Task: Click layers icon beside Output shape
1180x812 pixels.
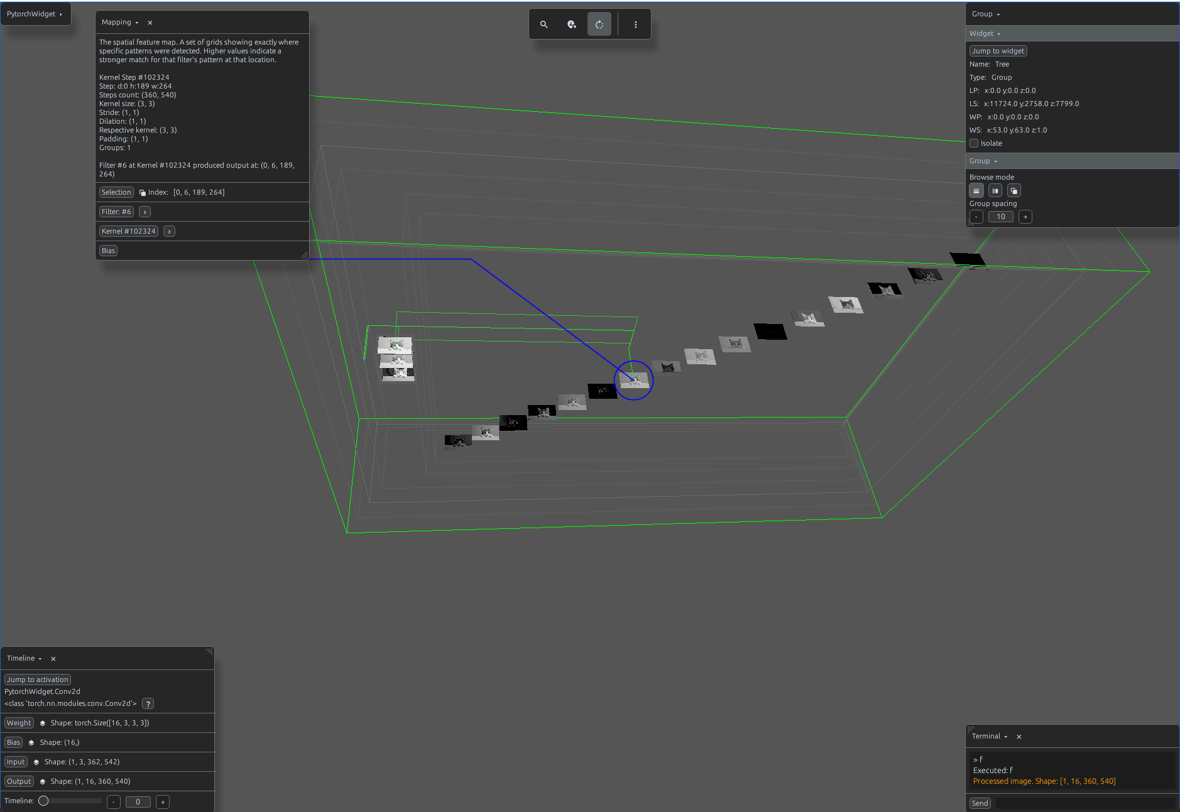Action: point(43,782)
